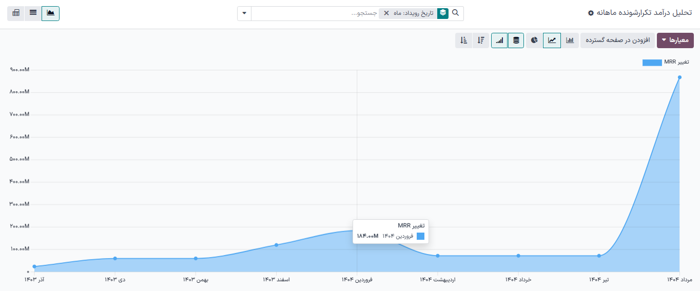Click the تغییر MRR legend color box
Image resolution: width=700 pixels, height=291 pixels.
coord(652,63)
